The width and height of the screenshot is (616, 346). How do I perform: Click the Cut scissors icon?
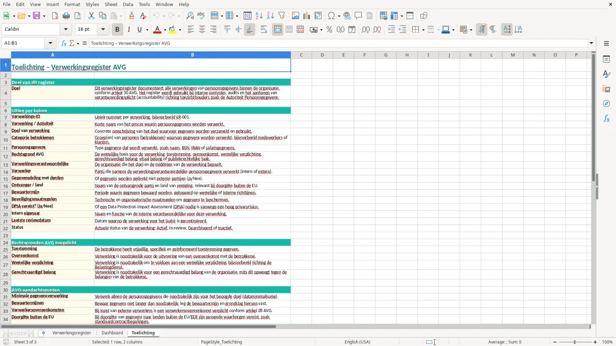(x=91, y=16)
